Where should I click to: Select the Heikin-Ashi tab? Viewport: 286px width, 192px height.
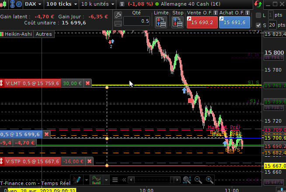[x=17, y=34]
